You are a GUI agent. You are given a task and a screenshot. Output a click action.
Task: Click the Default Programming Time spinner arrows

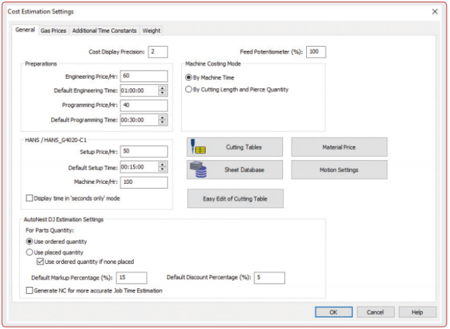coord(162,119)
